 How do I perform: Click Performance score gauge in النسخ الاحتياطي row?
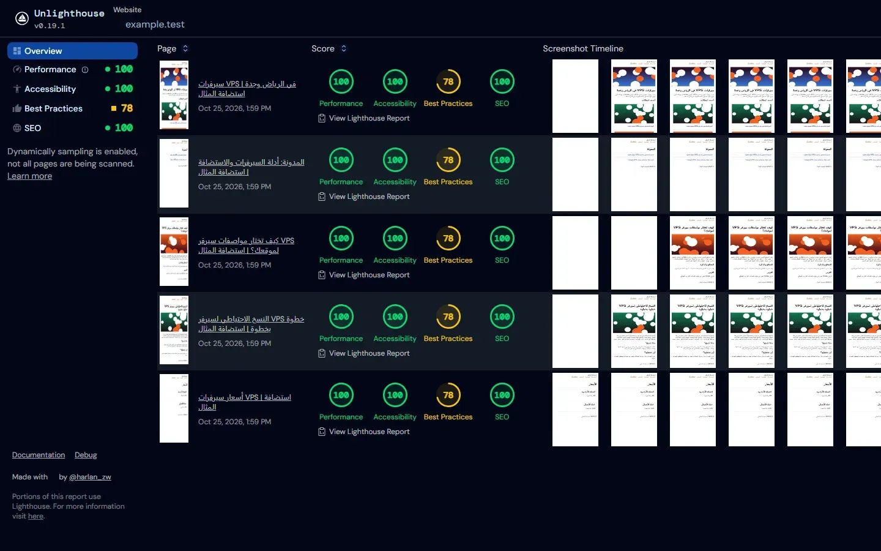click(341, 317)
